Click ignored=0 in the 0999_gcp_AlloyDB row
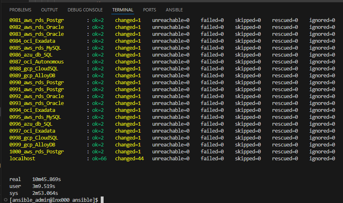Image resolution: width=343 pixels, height=203 pixels. (x=322, y=145)
